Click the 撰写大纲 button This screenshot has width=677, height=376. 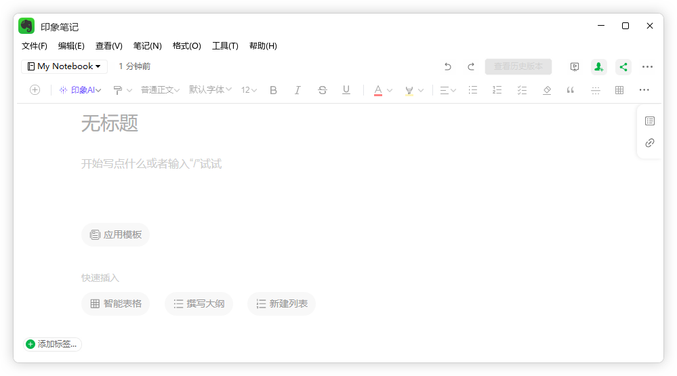coord(199,304)
